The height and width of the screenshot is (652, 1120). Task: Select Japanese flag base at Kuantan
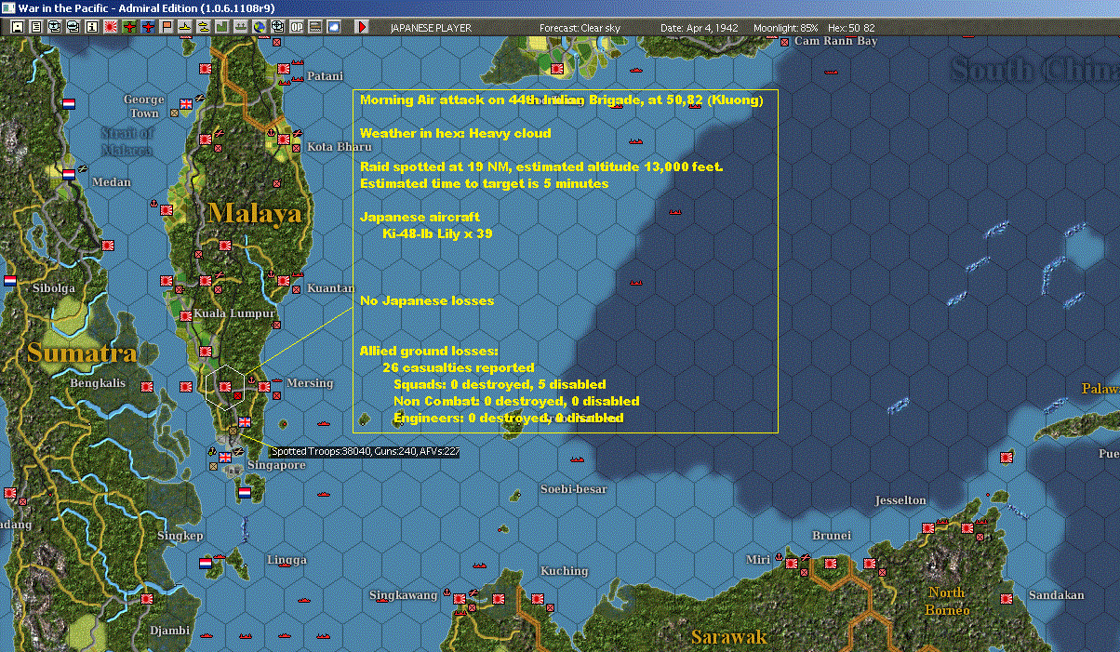pyautogui.click(x=283, y=282)
